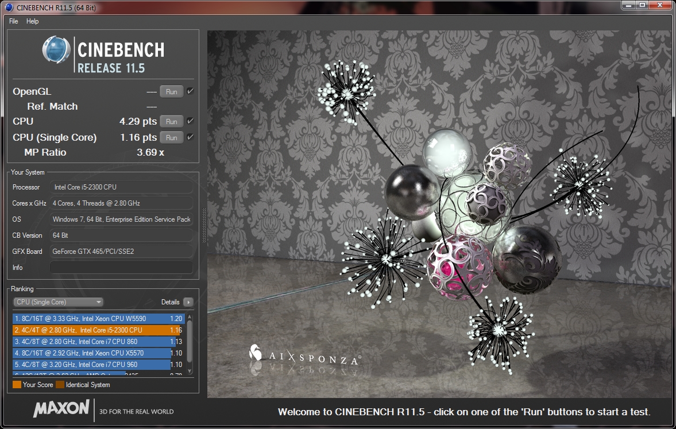Minimize the CINEBENCH window
The image size is (676, 429).
[x=628, y=5]
